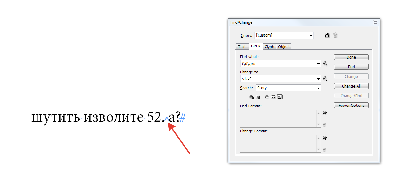Image resolution: width=395 pixels, height=178 pixels.
Task: Specify attributes to change icon
Action: click(x=325, y=138)
